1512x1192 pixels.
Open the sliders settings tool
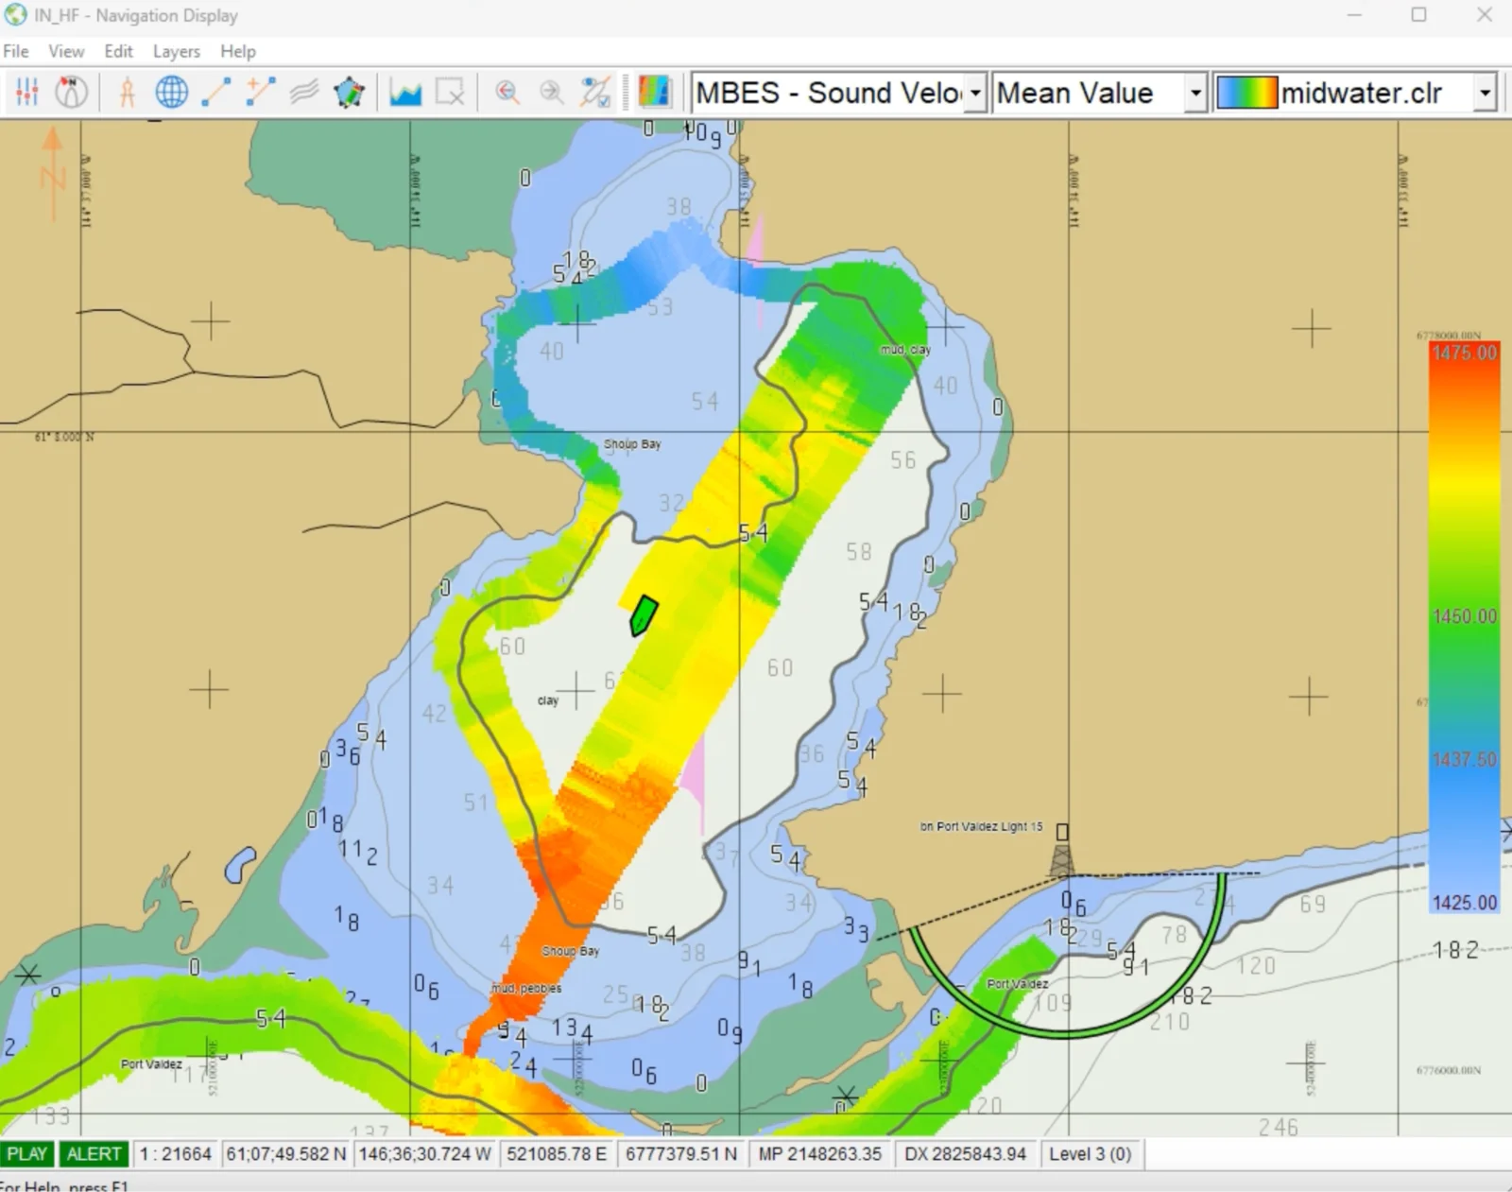click(x=26, y=93)
